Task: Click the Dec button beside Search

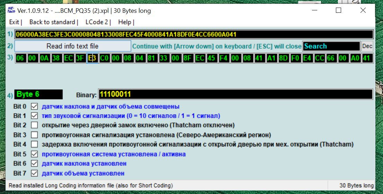Action: pos(367,46)
